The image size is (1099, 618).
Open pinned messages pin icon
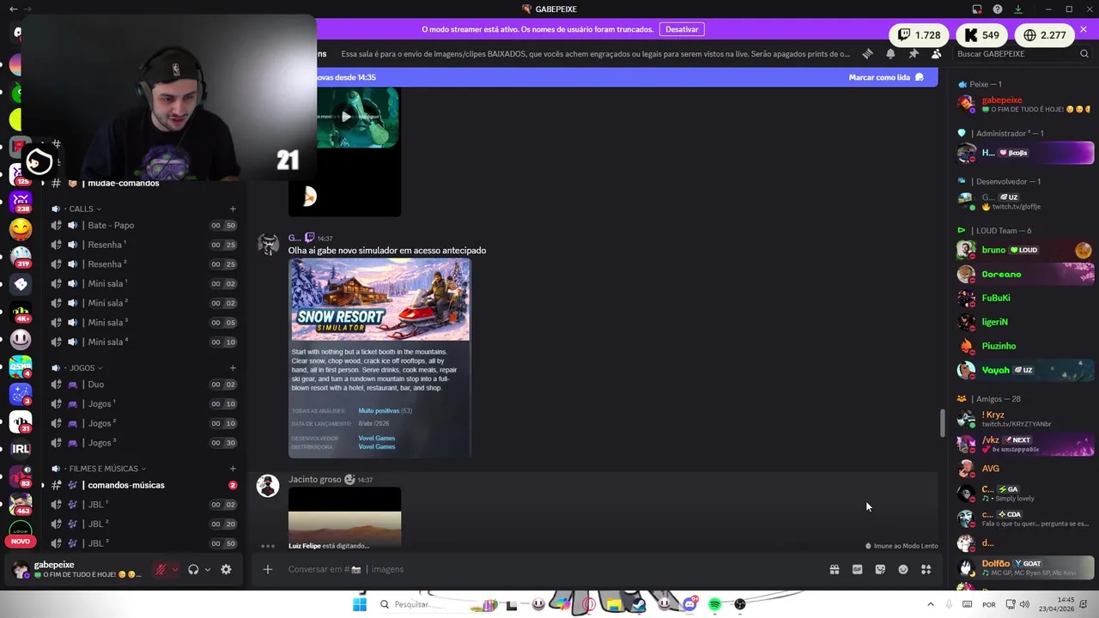tap(914, 53)
